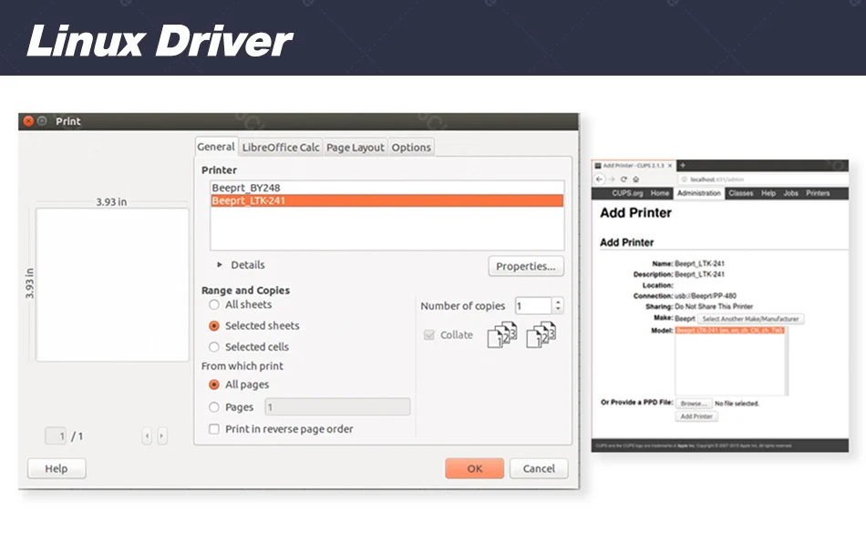This screenshot has width=866, height=554.
Task: Open Home in CUPS navigation bar
Action: [659, 193]
